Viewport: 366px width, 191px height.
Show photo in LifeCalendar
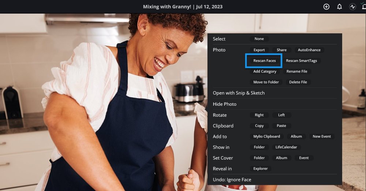(286, 147)
